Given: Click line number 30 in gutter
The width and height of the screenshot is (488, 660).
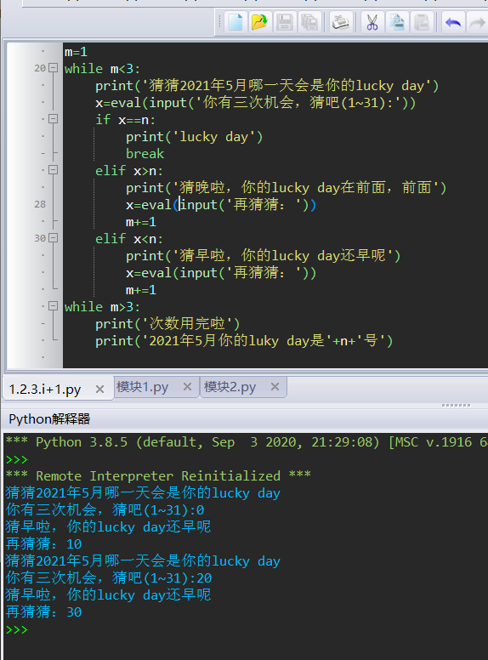Looking at the screenshot, I should point(40,238).
